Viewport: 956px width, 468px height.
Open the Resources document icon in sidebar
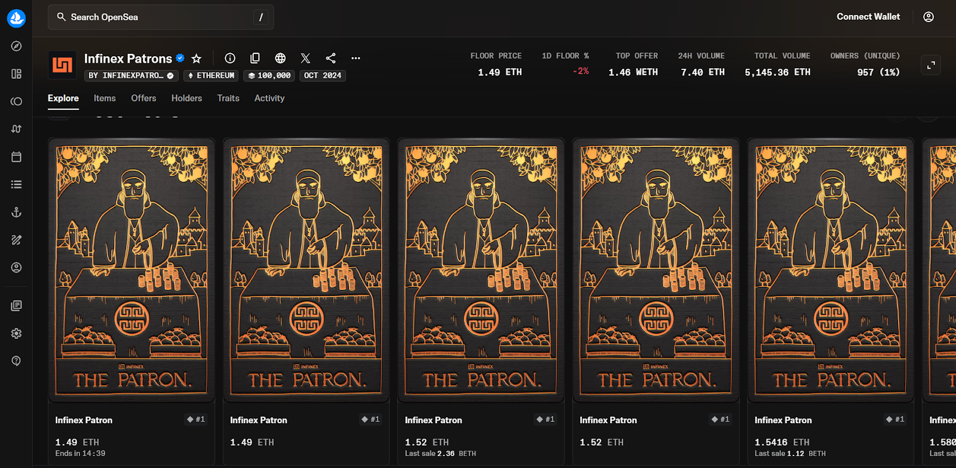16,305
